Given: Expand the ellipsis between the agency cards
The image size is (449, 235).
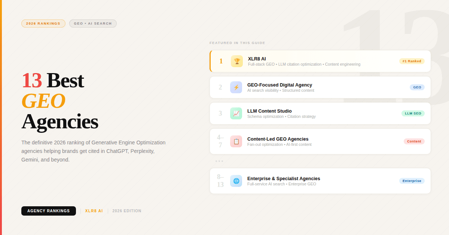Looking at the screenshot, I should point(220,161).
